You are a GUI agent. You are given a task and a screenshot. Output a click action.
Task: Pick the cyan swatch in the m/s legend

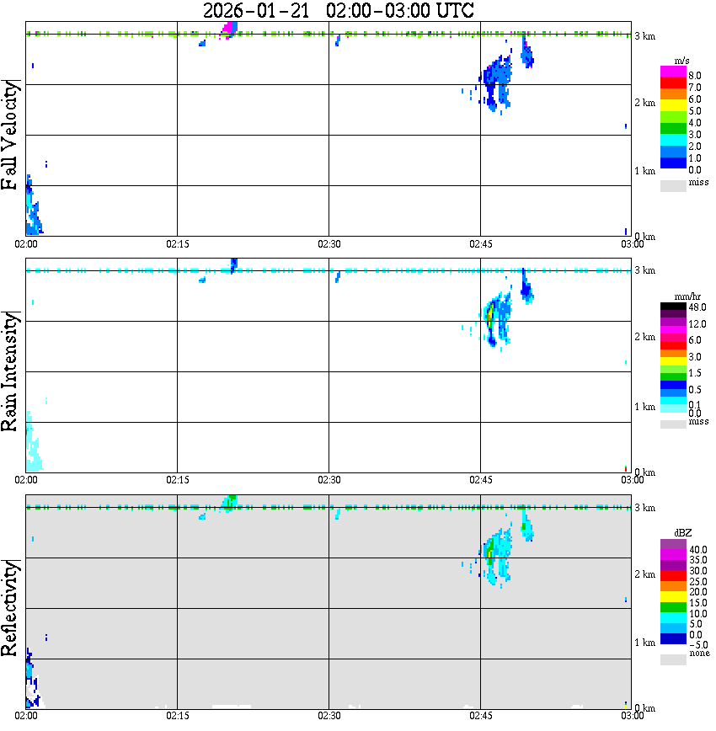673,141
